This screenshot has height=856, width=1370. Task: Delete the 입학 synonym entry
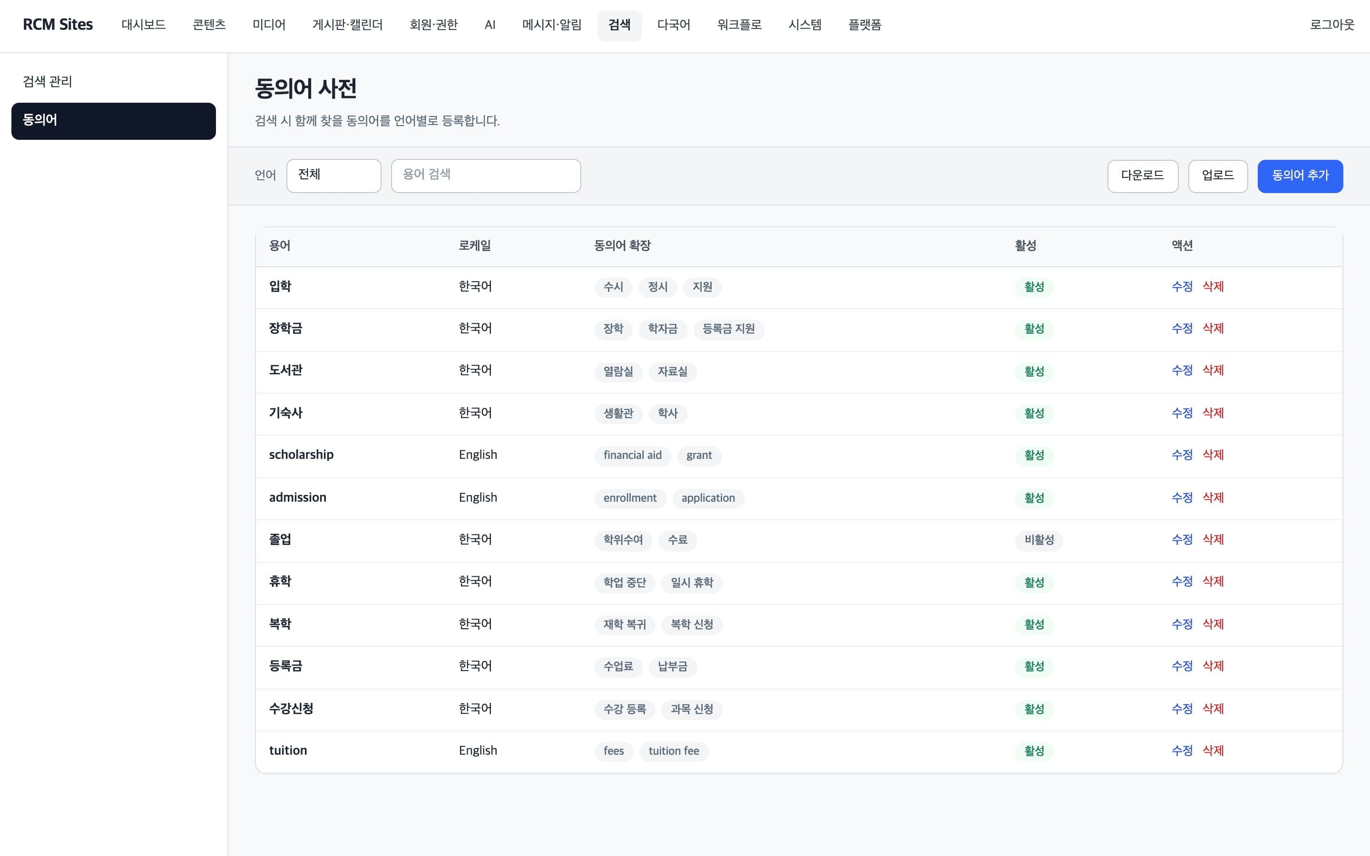[1213, 286]
